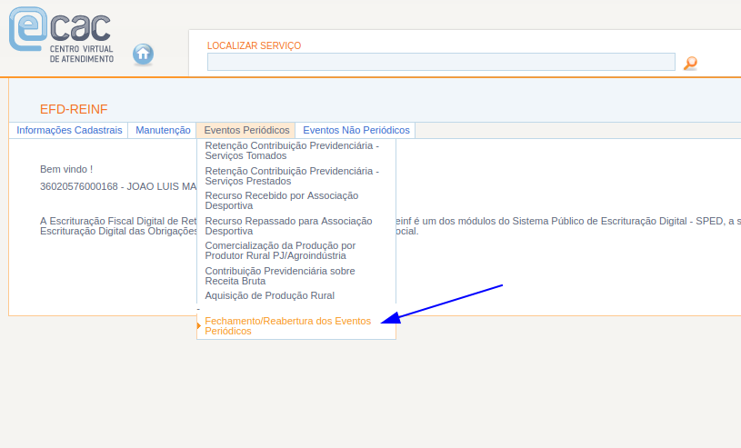Open Comercialização da Produção por Produtor Rural

[280, 251]
